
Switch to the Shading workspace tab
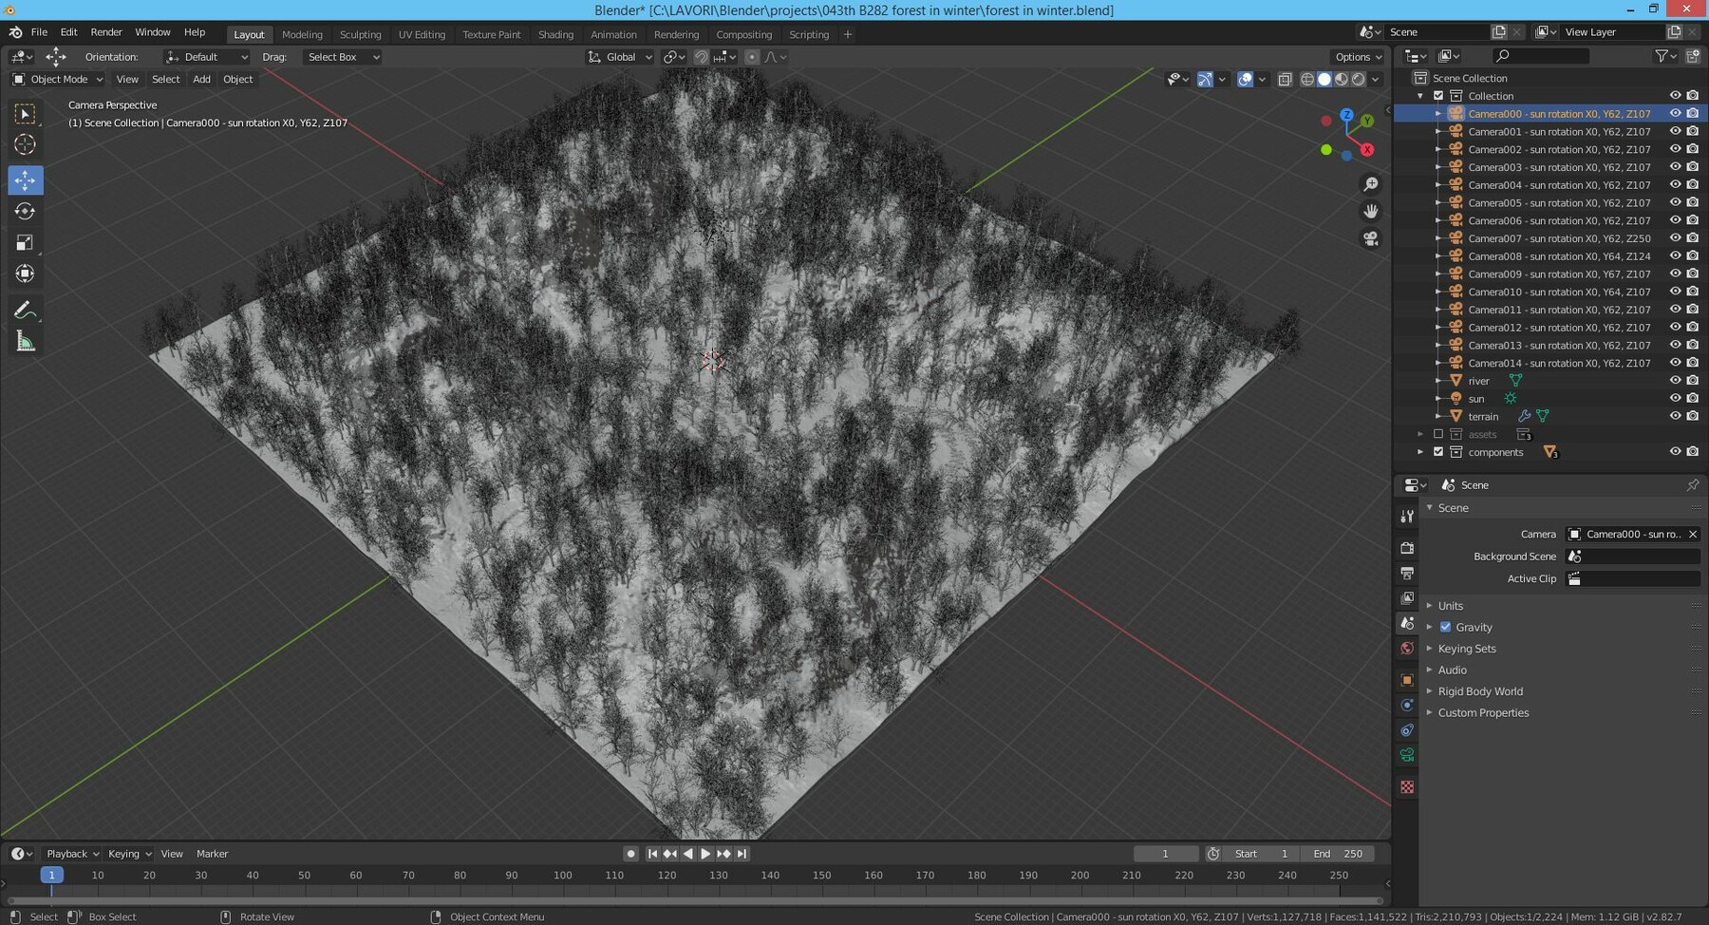pos(555,34)
